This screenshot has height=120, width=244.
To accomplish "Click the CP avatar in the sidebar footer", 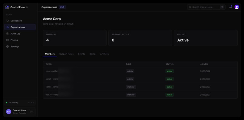I will (8, 112).
